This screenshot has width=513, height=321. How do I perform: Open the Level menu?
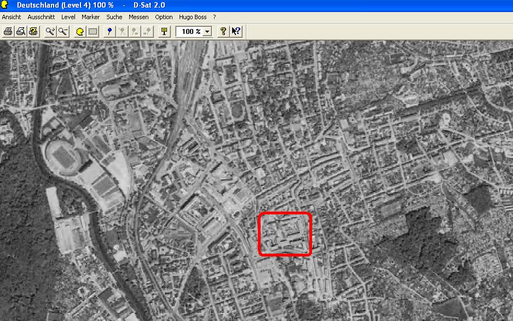pyautogui.click(x=68, y=17)
